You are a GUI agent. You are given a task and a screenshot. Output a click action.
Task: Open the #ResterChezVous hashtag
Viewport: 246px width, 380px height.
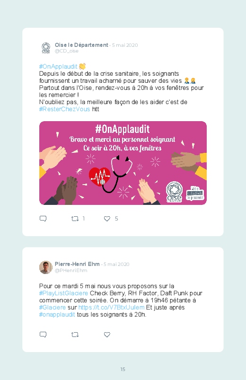pyautogui.click(x=64, y=109)
